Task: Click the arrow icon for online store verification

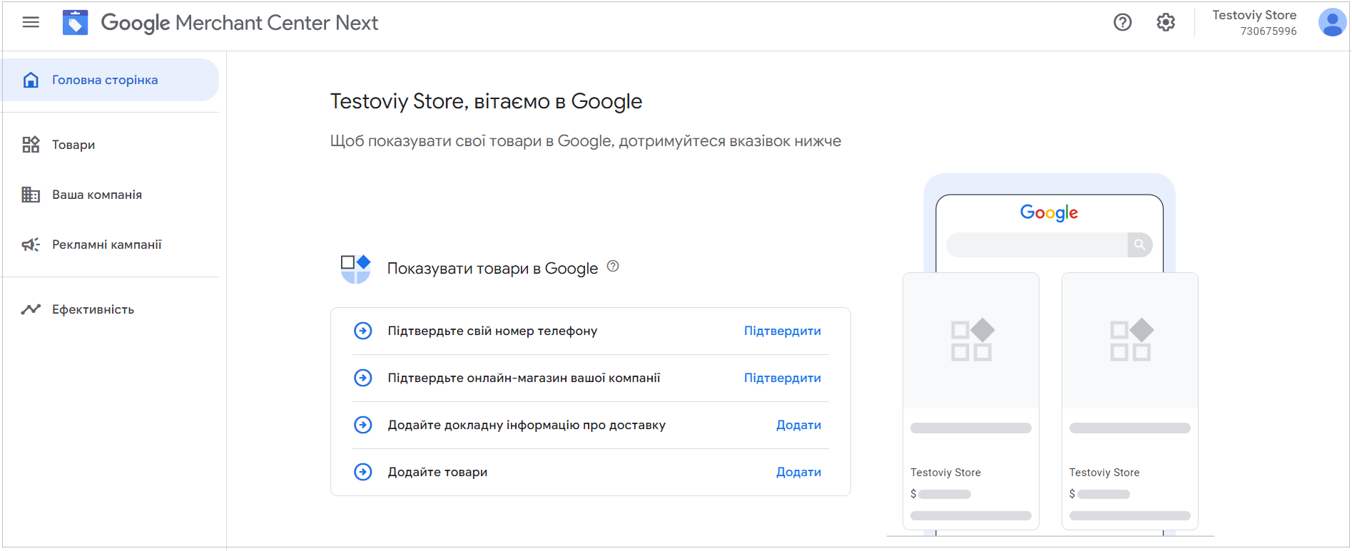Action: (x=363, y=378)
